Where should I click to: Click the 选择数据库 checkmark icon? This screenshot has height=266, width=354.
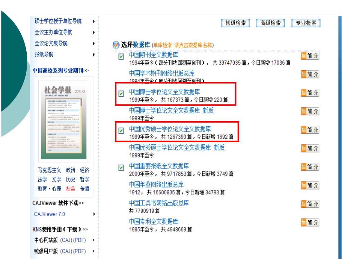pos(116,45)
